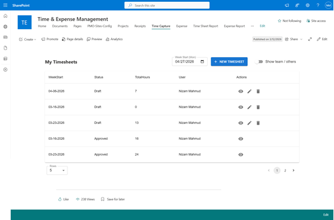
Task: Open the megaphone feedback icon in header
Action: point(287,5)
